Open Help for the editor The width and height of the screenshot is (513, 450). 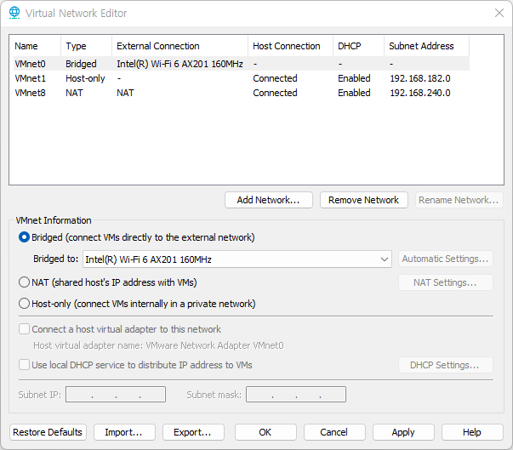pyautogui.click(x=472, y=432)
